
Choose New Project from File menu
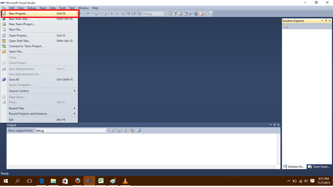pos(39,13)
